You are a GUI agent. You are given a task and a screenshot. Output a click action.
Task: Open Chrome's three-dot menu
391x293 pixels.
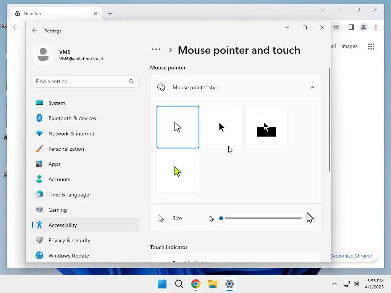click(376, 27)
